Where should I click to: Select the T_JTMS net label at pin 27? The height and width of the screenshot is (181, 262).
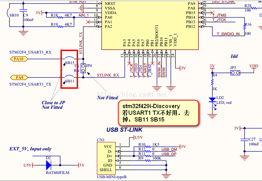(x=219, y=15)
